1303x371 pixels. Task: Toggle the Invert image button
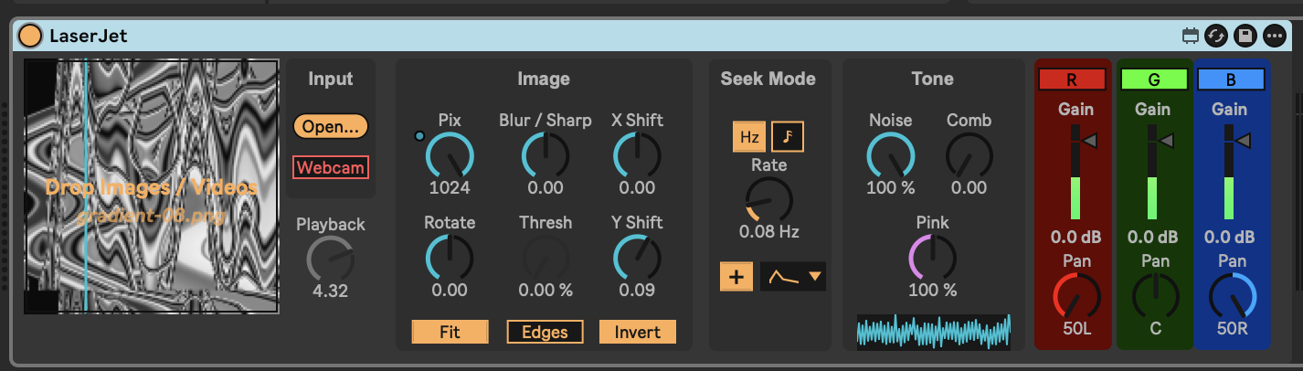[637, 332]
